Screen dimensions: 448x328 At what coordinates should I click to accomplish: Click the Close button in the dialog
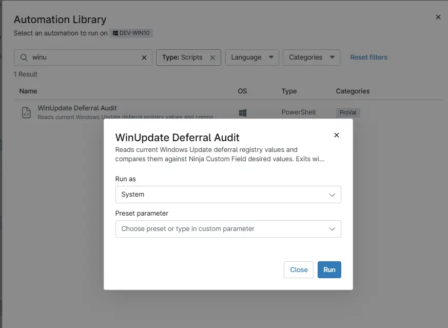coord(298,269)
